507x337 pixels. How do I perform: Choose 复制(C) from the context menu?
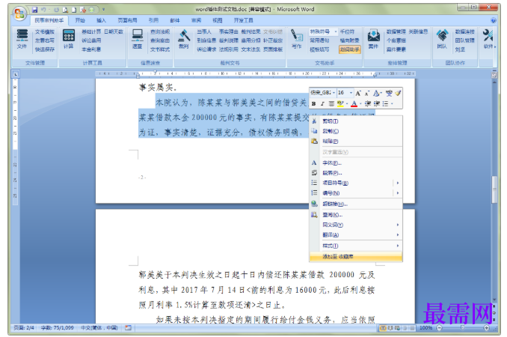point(356,131)
